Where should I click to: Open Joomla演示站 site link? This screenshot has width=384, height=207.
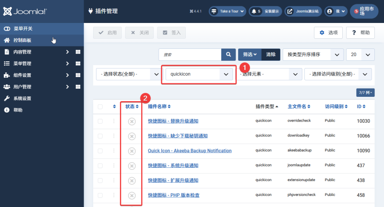303,11
